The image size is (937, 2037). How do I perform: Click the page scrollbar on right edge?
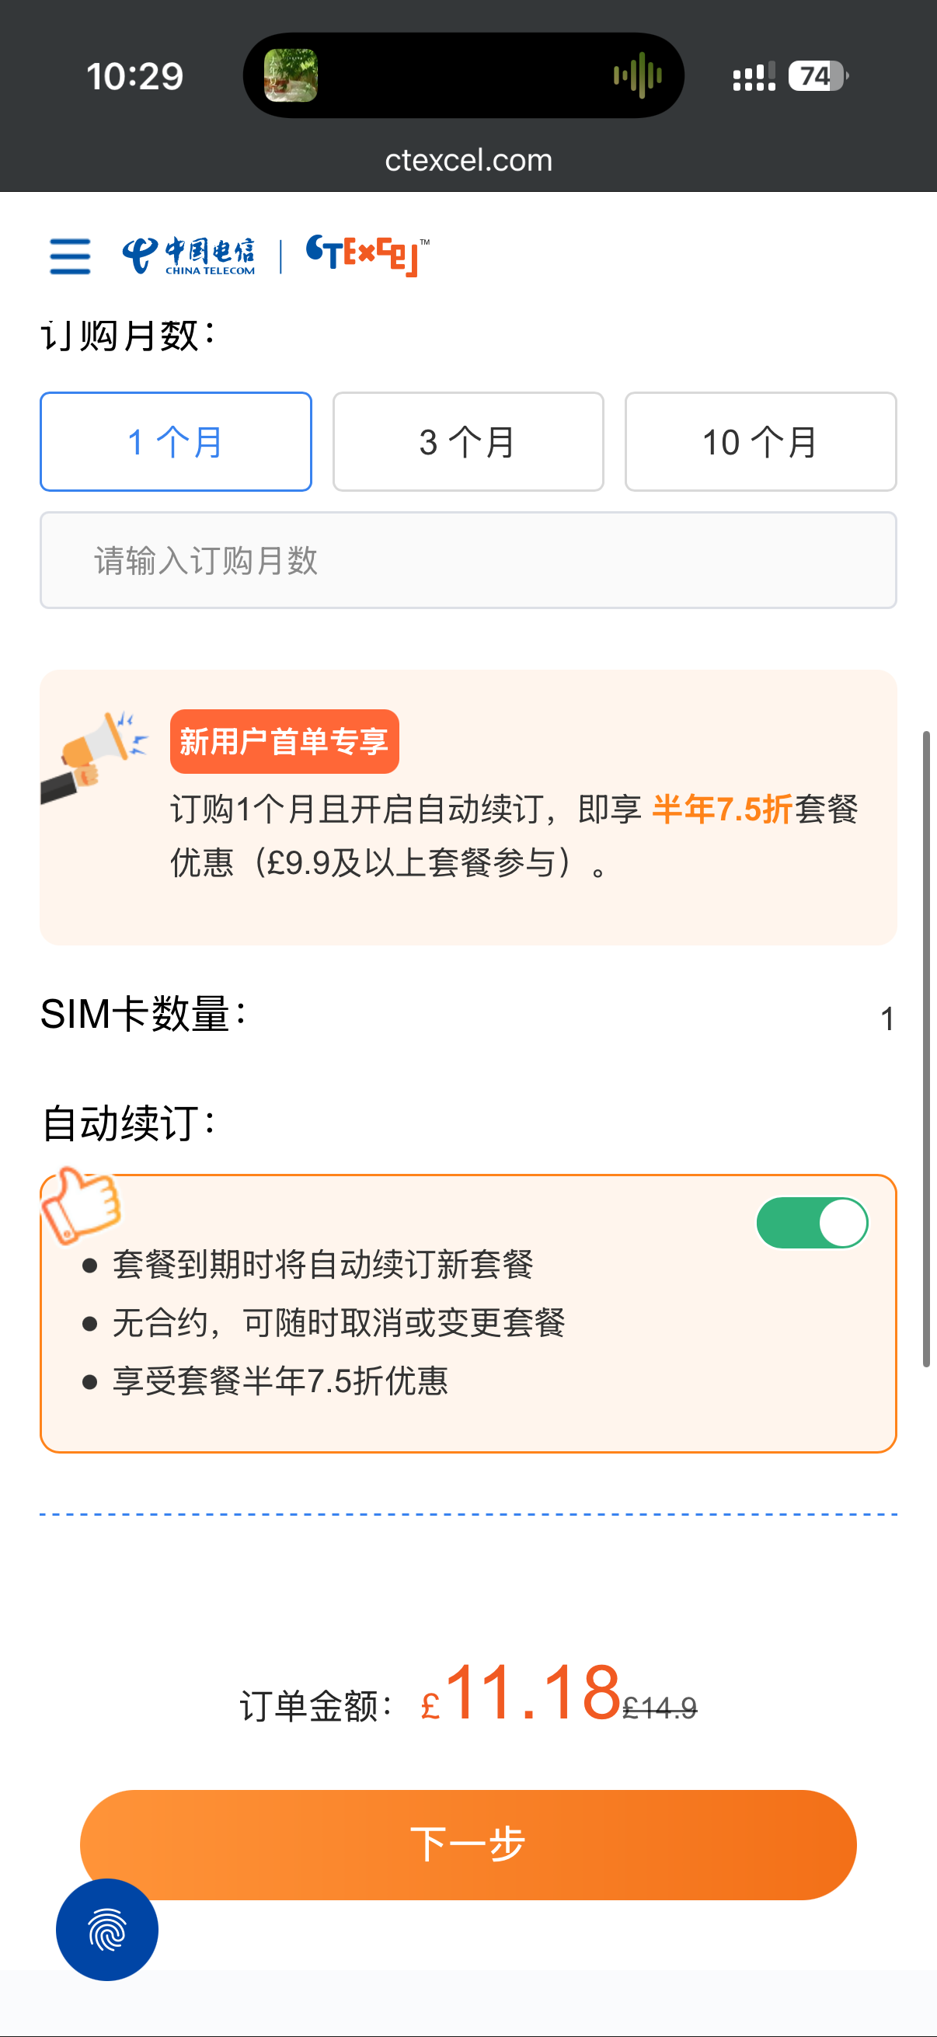(x=926, y=1048)
